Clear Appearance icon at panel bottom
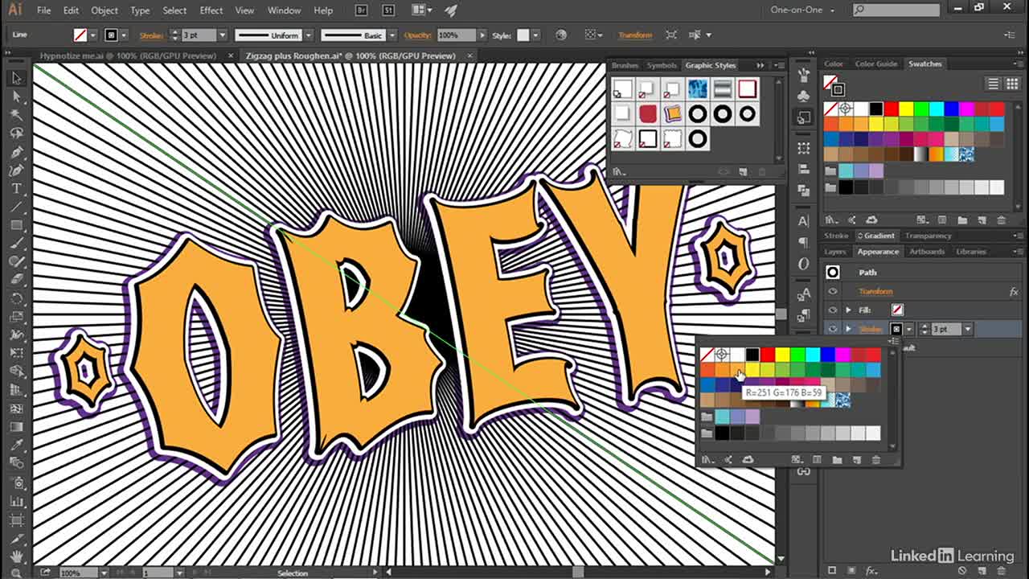Image resolution: width=1029 pixels, height=579 pixels. [x=962, y=570]
